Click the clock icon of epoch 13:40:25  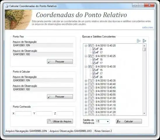(x=93, y=56)
